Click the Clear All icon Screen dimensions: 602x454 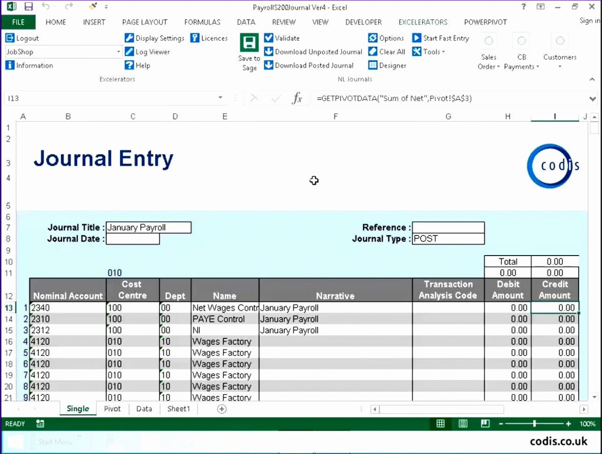click(386, 51)
